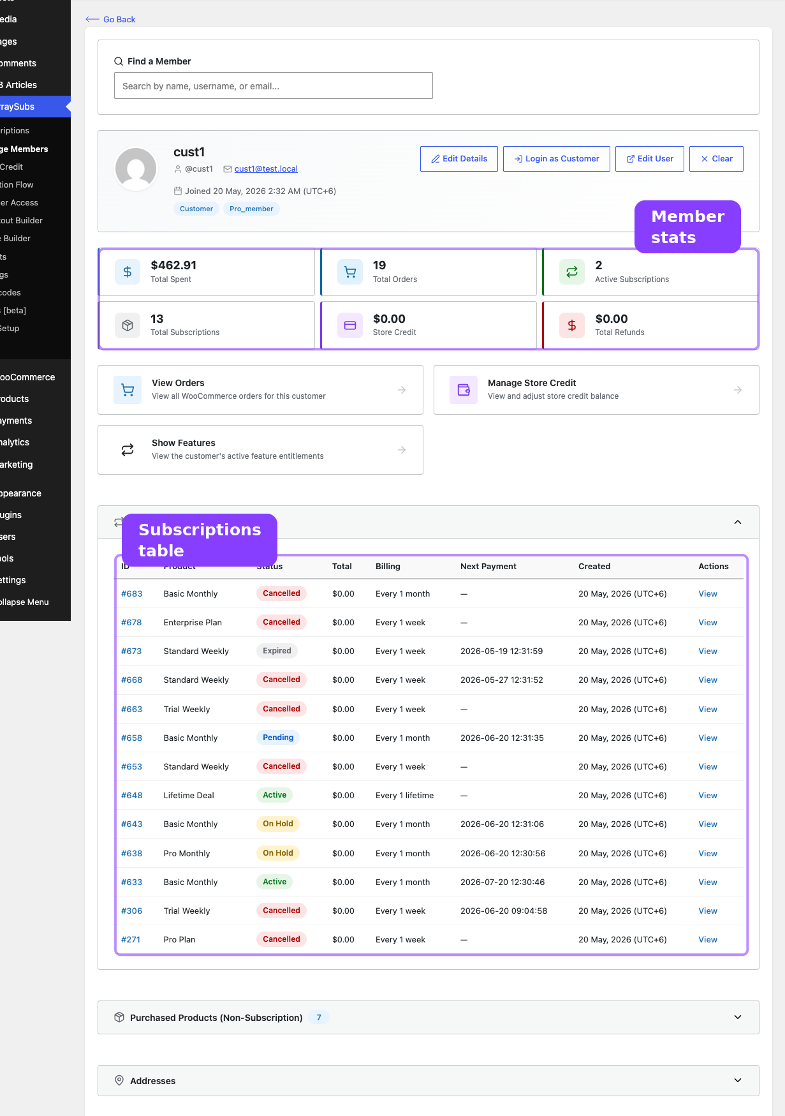View the #633 Basic Monthly subscription
The width and height of the screenshot is (785, 1116).
(x=708, y=882)
